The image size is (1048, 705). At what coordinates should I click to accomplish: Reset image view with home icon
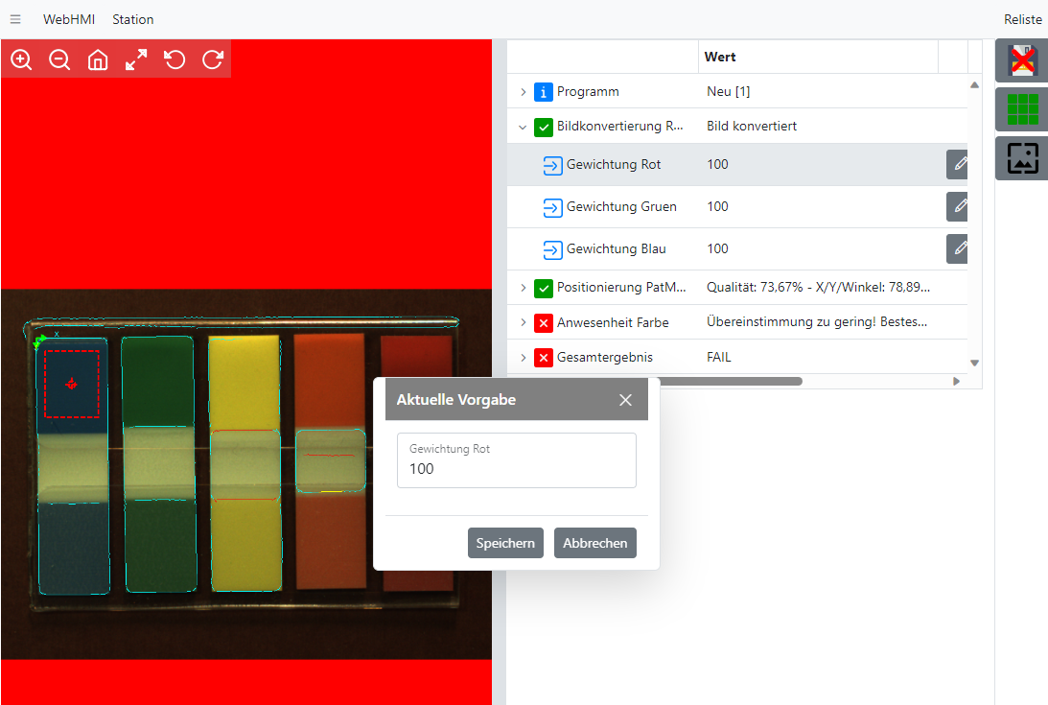[98, 59]
